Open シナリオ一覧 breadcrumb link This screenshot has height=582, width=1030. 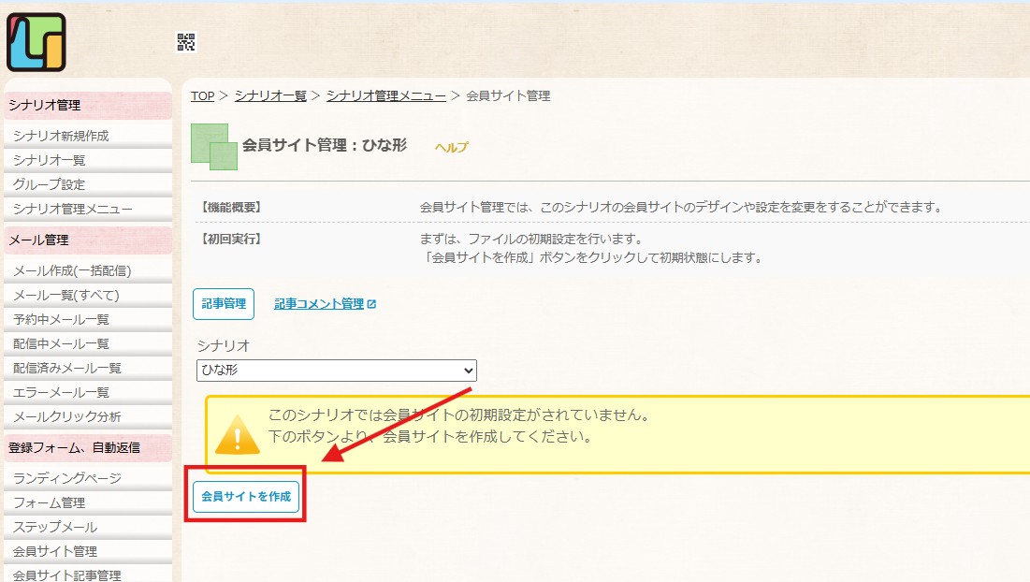(270, 95)
